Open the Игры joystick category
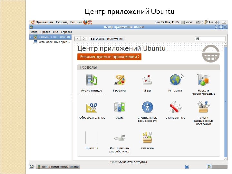Image resolution: width=232 pixels, height=174 pixels. point(147,83)
